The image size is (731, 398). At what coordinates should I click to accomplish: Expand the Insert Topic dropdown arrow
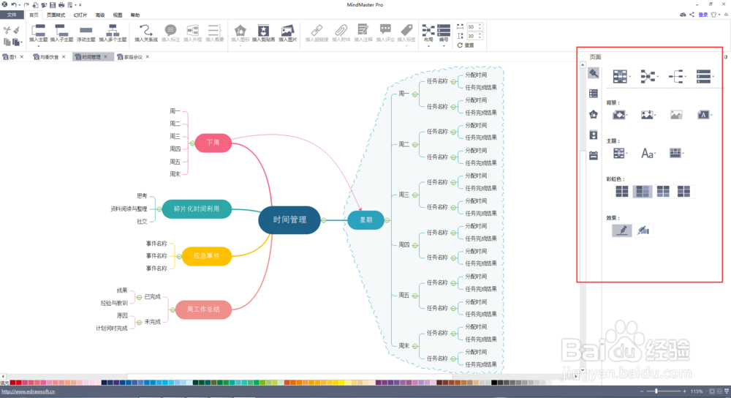38,45
